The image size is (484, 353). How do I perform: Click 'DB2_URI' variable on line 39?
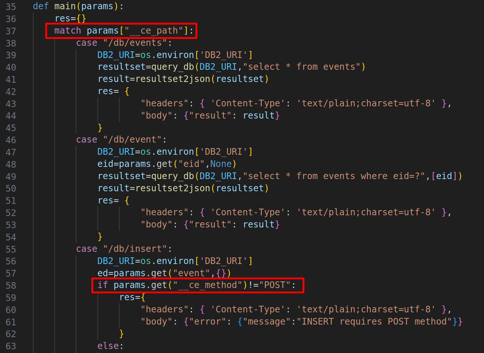pos(116,55)
